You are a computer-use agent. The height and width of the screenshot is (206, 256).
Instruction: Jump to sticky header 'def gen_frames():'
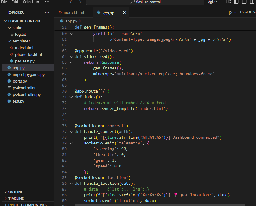click(94, 27)
